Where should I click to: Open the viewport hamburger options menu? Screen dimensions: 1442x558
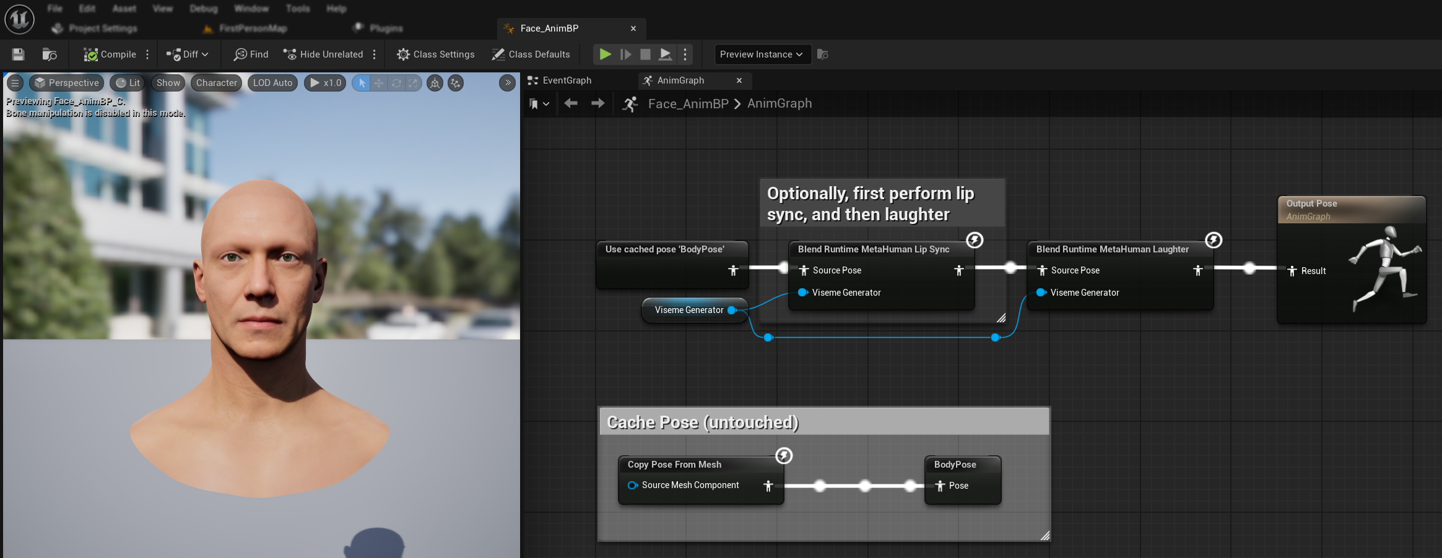tap(15, 83)
